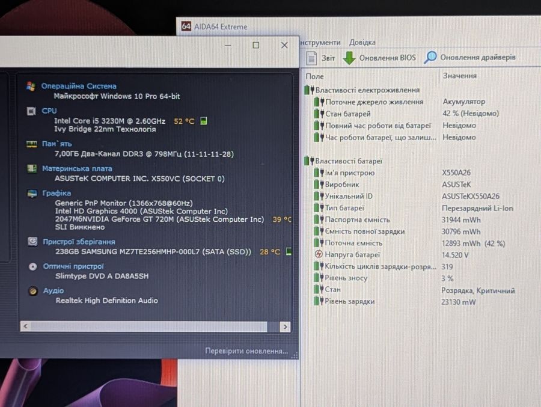Click Оновлення драйверів magnifier button
The image size is (541, 407).
(x=469, y=57)
